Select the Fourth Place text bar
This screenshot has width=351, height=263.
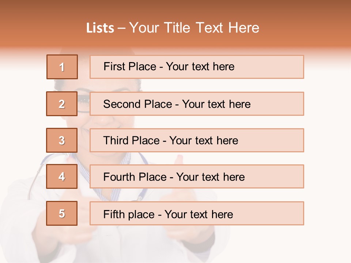click(197, 177)
